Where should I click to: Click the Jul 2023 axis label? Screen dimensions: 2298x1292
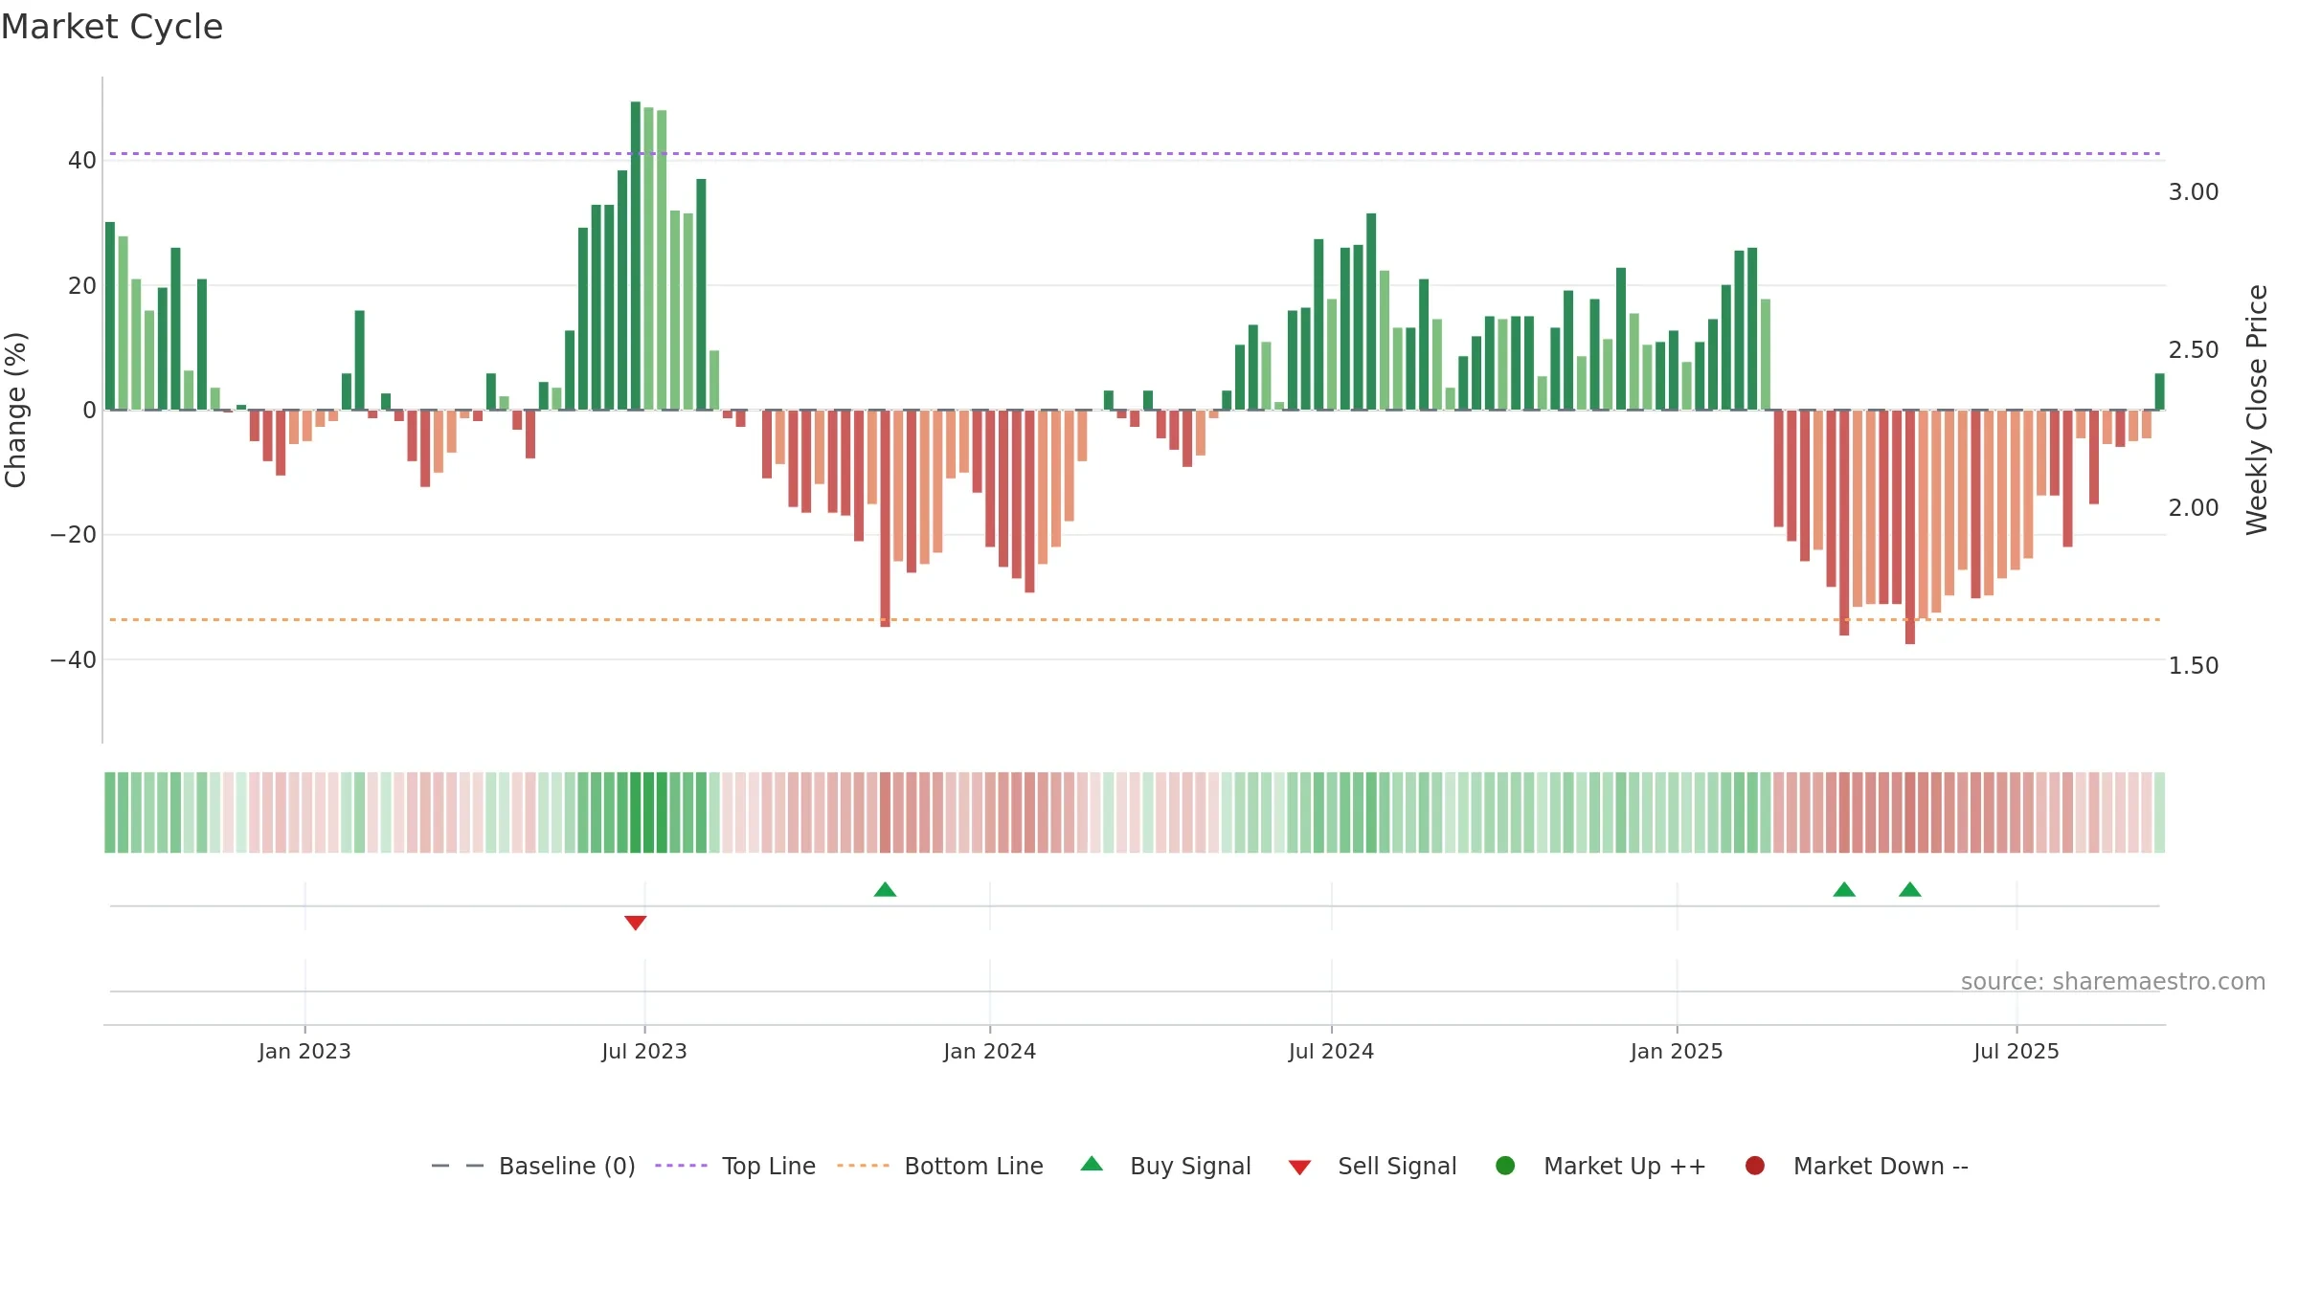click(644, 1052)
